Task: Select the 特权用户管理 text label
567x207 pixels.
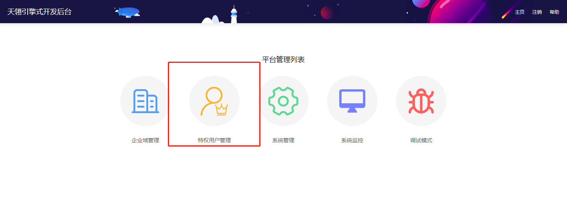Action: pos(214,140)
